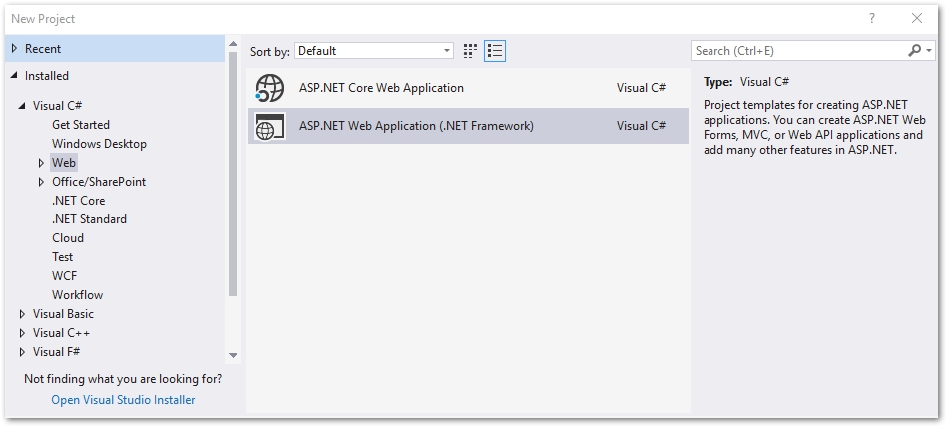Select the .NET Core category
Image resolution: width=947 pixels, height=427 pixels.
tap(78, 201)
